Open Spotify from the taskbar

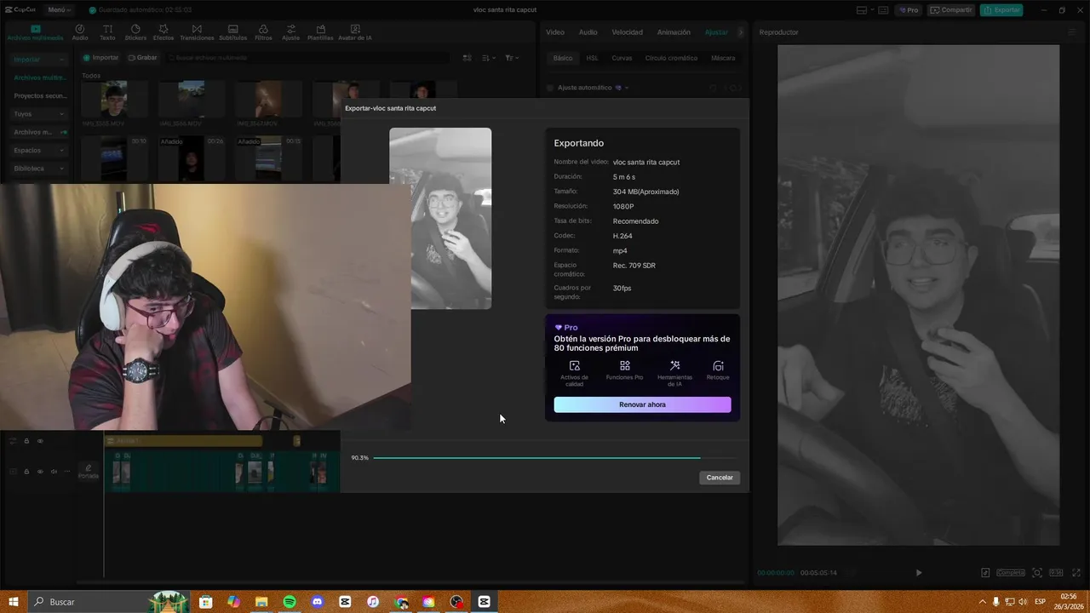(x=289, y=602)
